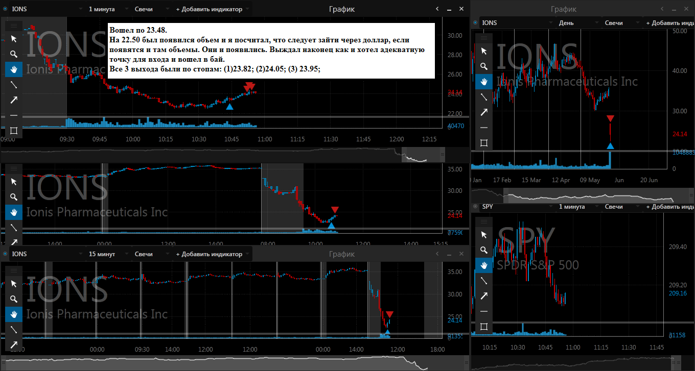The height and width of the screenshot is (371, 695).
Task: Click the annotation text starting 'Вошел по 23.48.'
Action: (271, 50)
